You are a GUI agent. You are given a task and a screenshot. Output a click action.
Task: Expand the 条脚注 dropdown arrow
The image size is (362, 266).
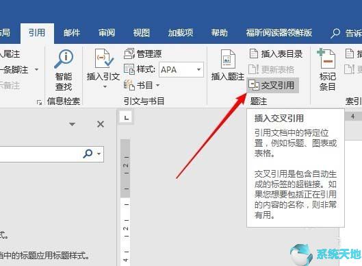[x=36, y=69]
